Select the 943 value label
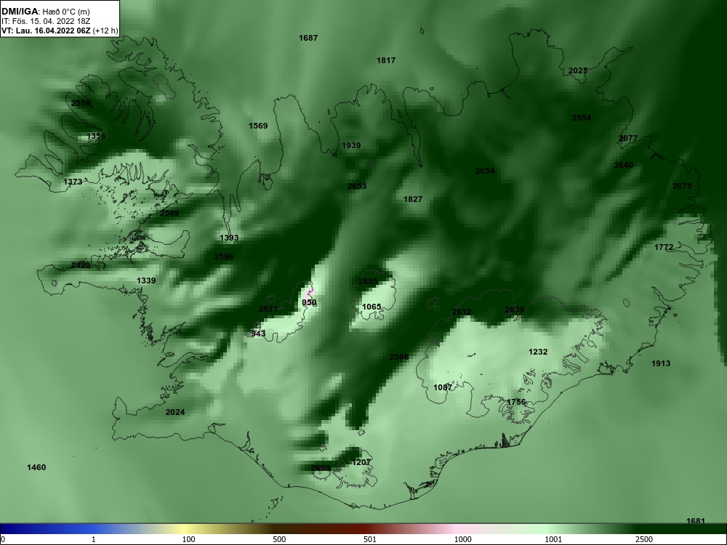Viewport: 727px width, 545px height. tap(258, 334)
